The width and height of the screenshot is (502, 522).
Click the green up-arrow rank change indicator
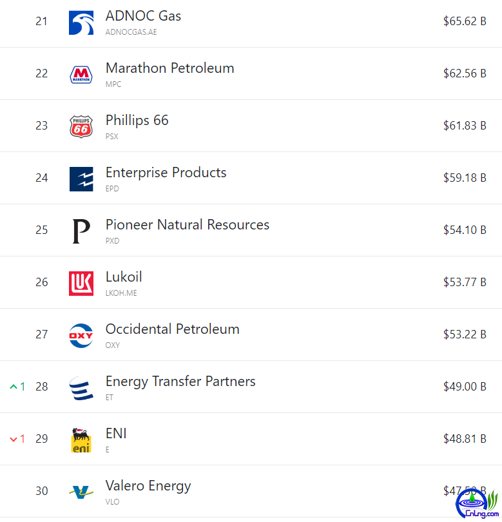pos(14,387)
